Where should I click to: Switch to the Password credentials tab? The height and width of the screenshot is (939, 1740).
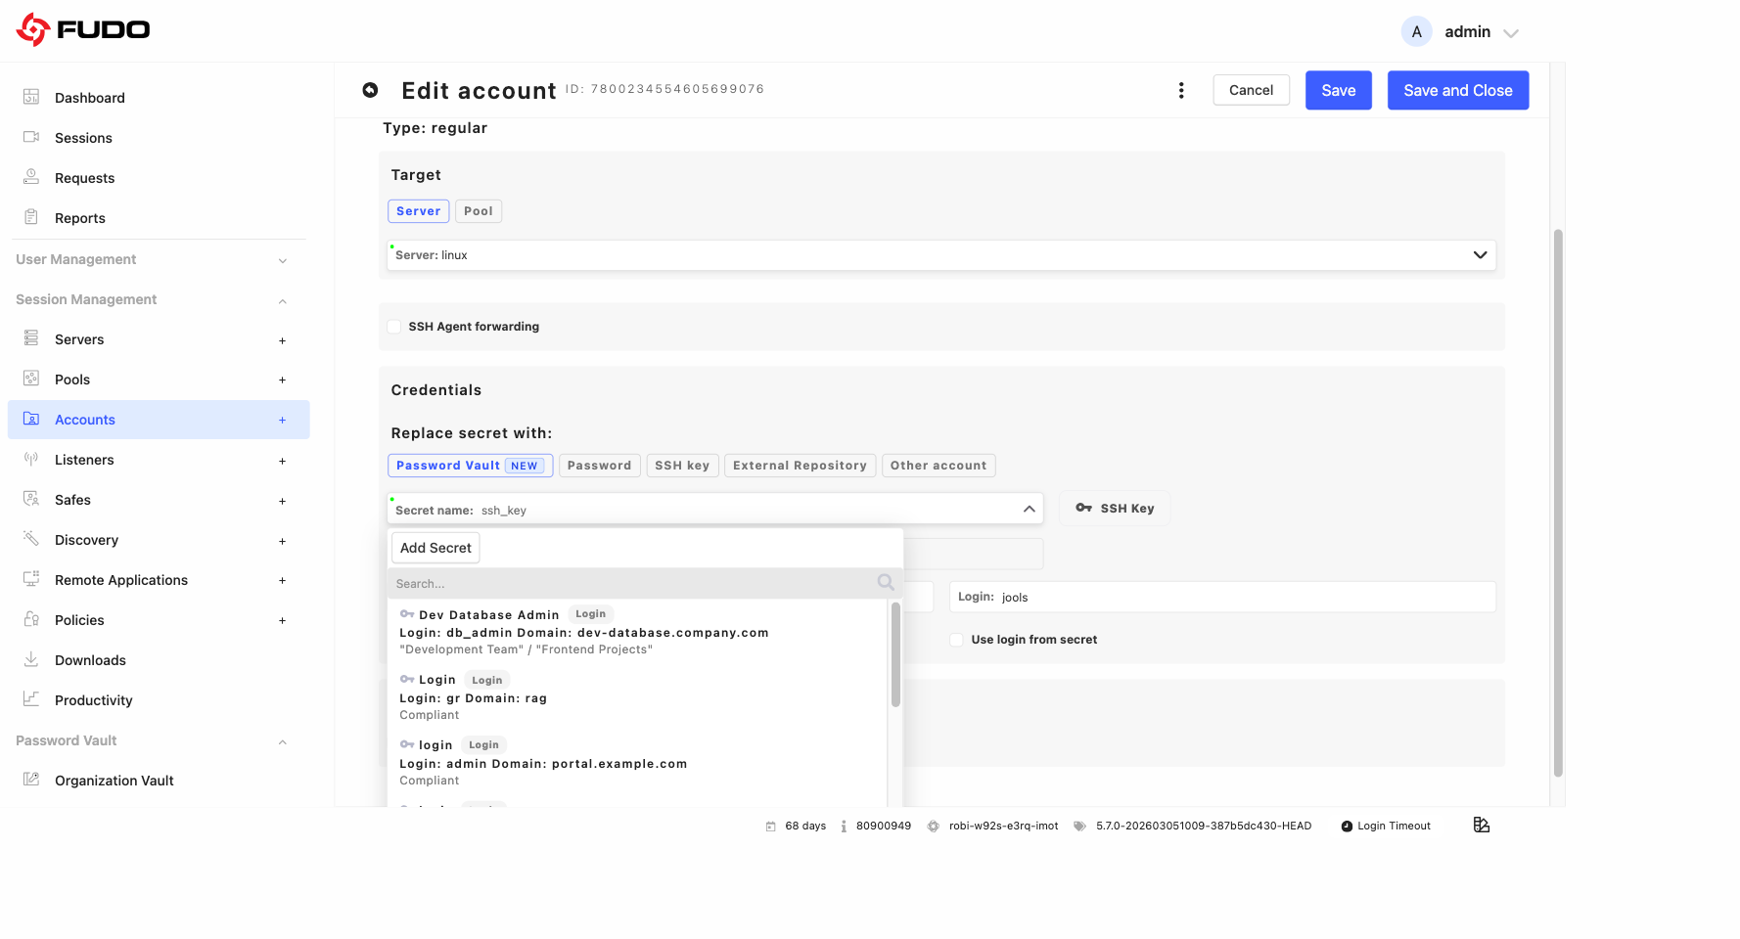tap(600, 466)
